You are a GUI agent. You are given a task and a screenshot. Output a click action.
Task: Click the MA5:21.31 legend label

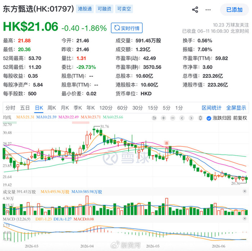tap(25, 117)
